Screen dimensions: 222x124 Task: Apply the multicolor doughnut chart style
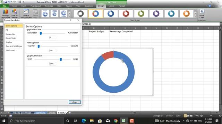click(96, 14)
